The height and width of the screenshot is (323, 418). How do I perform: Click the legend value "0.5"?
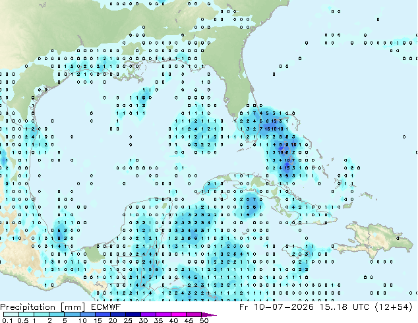tap(23, 320)
